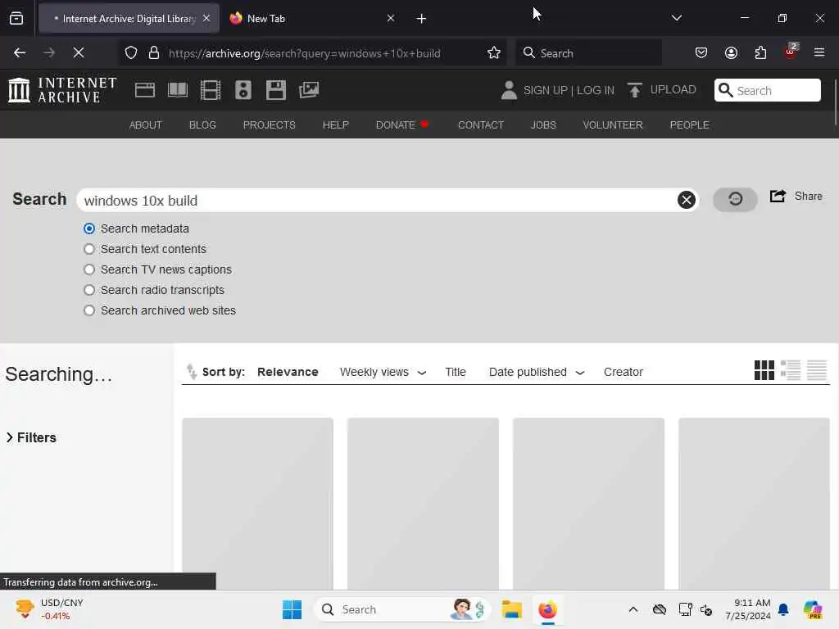Click the Upload arrow icon
This screenshot has width=839, height=629.
[x=635, y=90]
